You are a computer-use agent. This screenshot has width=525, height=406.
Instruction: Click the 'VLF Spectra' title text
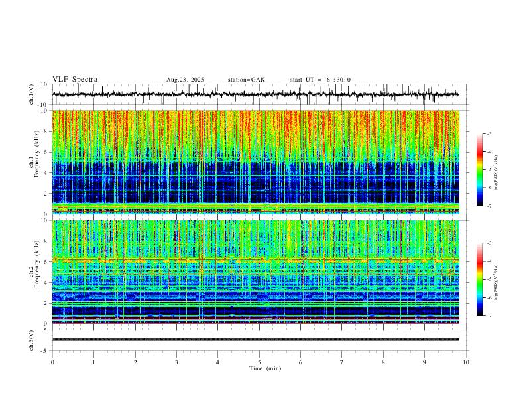75,80
